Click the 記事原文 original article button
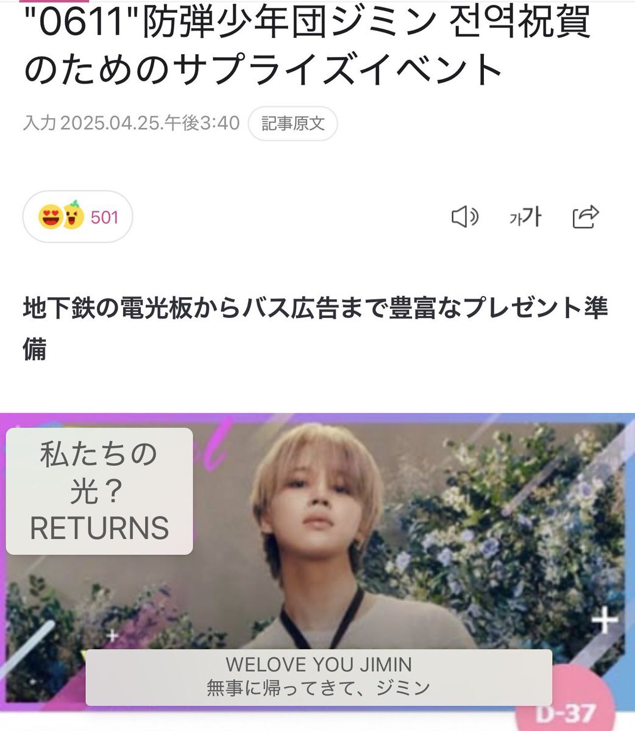 click(293, 124)
